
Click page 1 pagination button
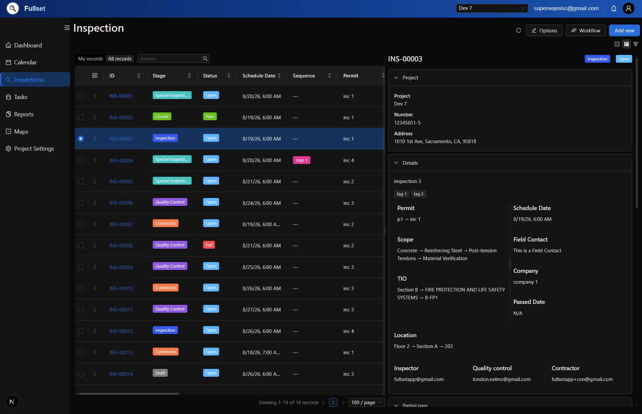point(333,403)
